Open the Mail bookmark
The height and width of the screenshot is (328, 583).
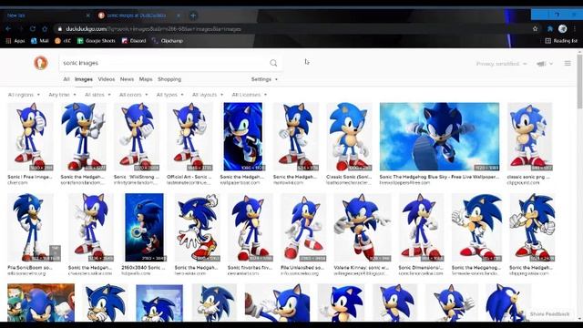(40, 41)
